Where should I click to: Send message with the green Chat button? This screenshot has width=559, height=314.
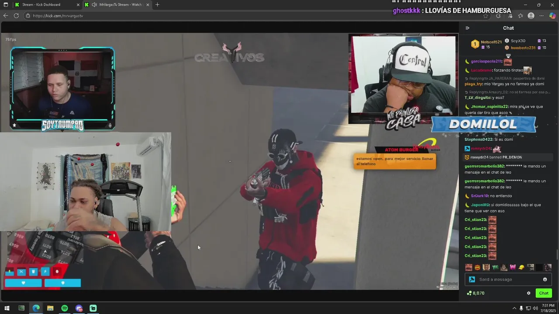point(544,293)
